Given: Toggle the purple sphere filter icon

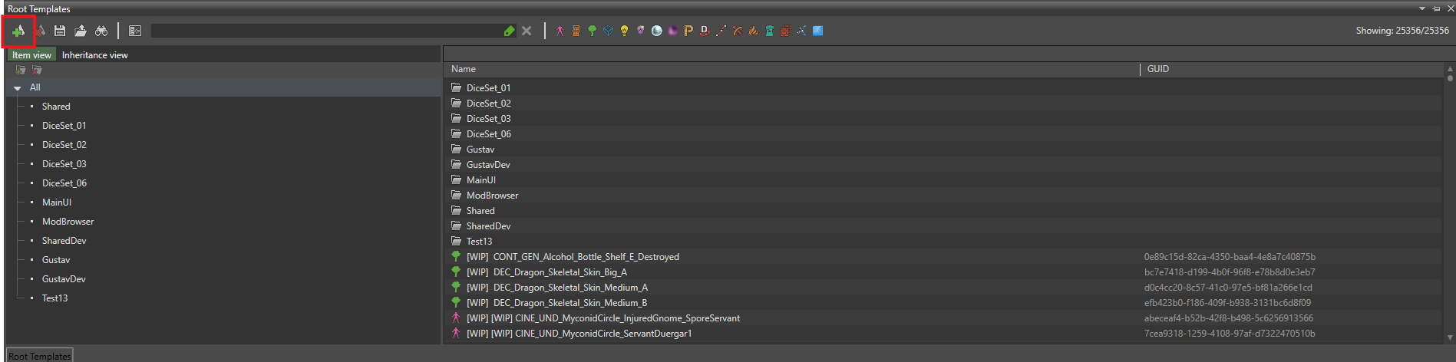Looking at the screenshot, I should pyautogui.click(x=672, y=31).
